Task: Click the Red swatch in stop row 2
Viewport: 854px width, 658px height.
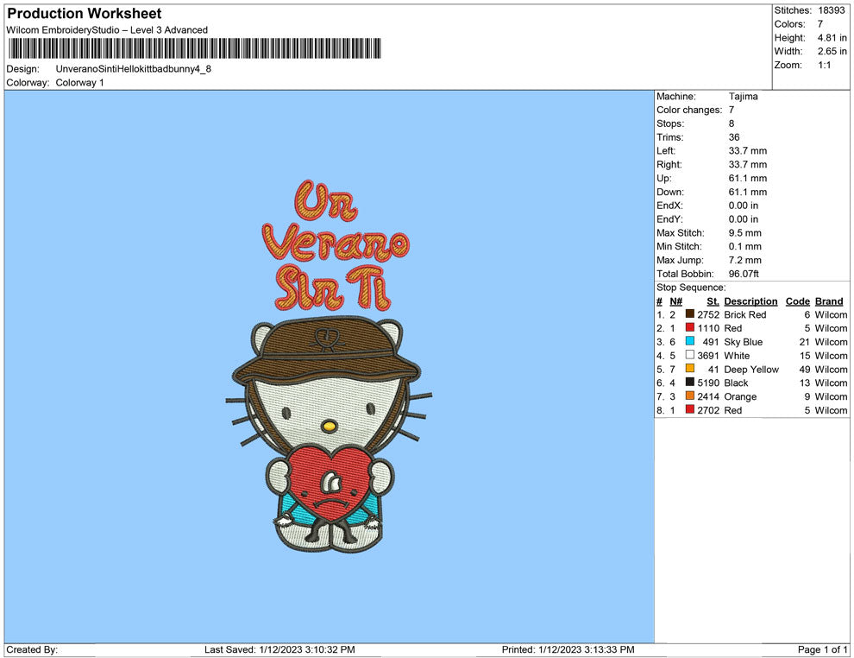Action: pyautogui.click(x=689, y=327)
